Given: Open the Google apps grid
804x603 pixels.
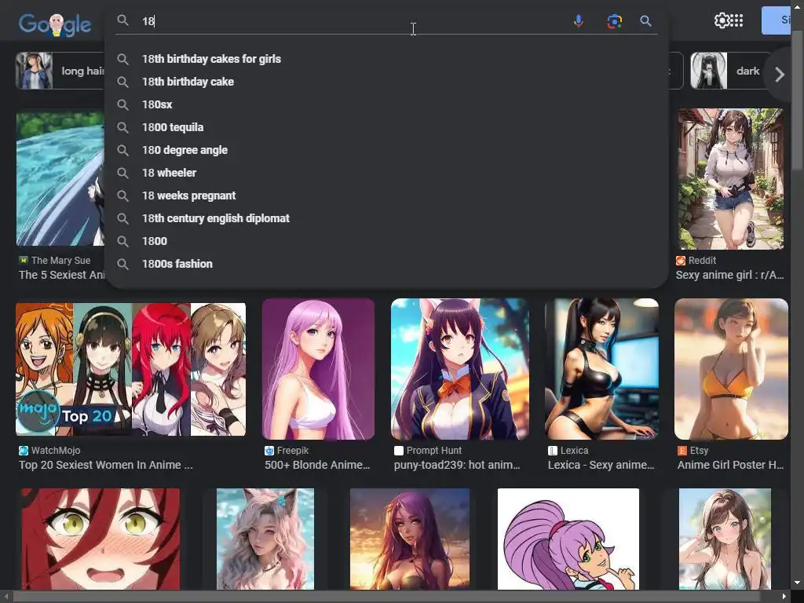Looking at the screenshot, I should click(x=736, y=20).
